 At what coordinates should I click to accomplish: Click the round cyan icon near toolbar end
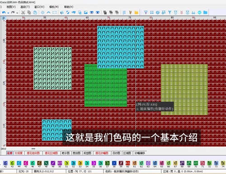199,12
